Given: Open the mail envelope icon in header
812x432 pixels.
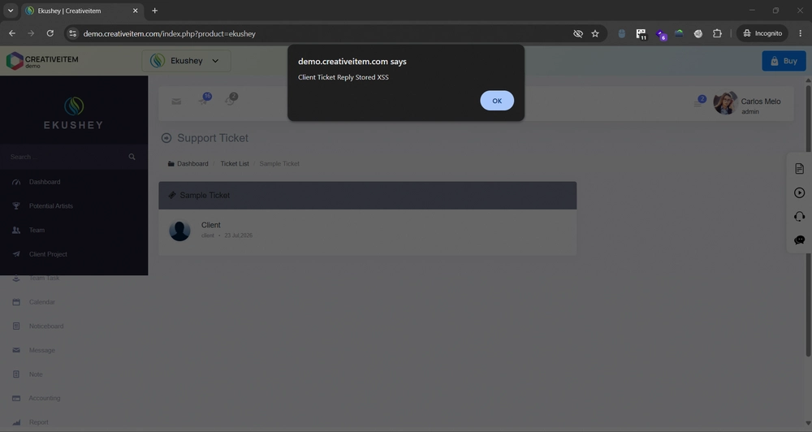Looking at the screenshot, I should click(176, 102).
